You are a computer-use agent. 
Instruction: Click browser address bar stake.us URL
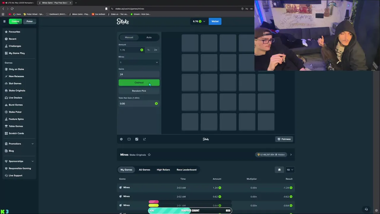(129, 9)
